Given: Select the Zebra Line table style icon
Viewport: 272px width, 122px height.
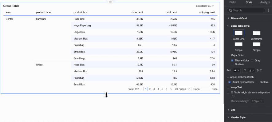Looking at the screenshot, I should tap(238, 33).
